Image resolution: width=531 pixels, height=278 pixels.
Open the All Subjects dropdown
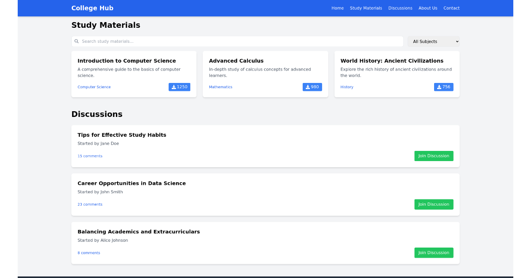click(x=433, y=41)
